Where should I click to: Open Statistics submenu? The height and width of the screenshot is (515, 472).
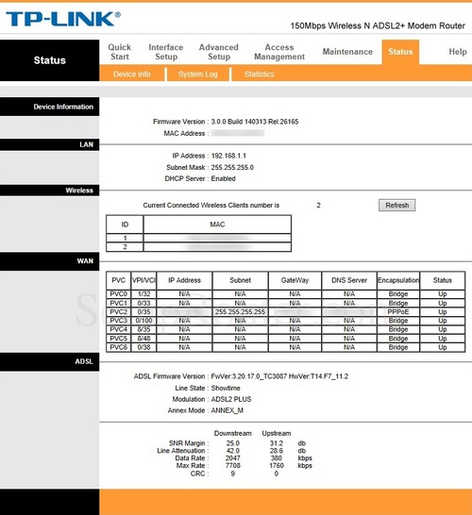[260, 75]
